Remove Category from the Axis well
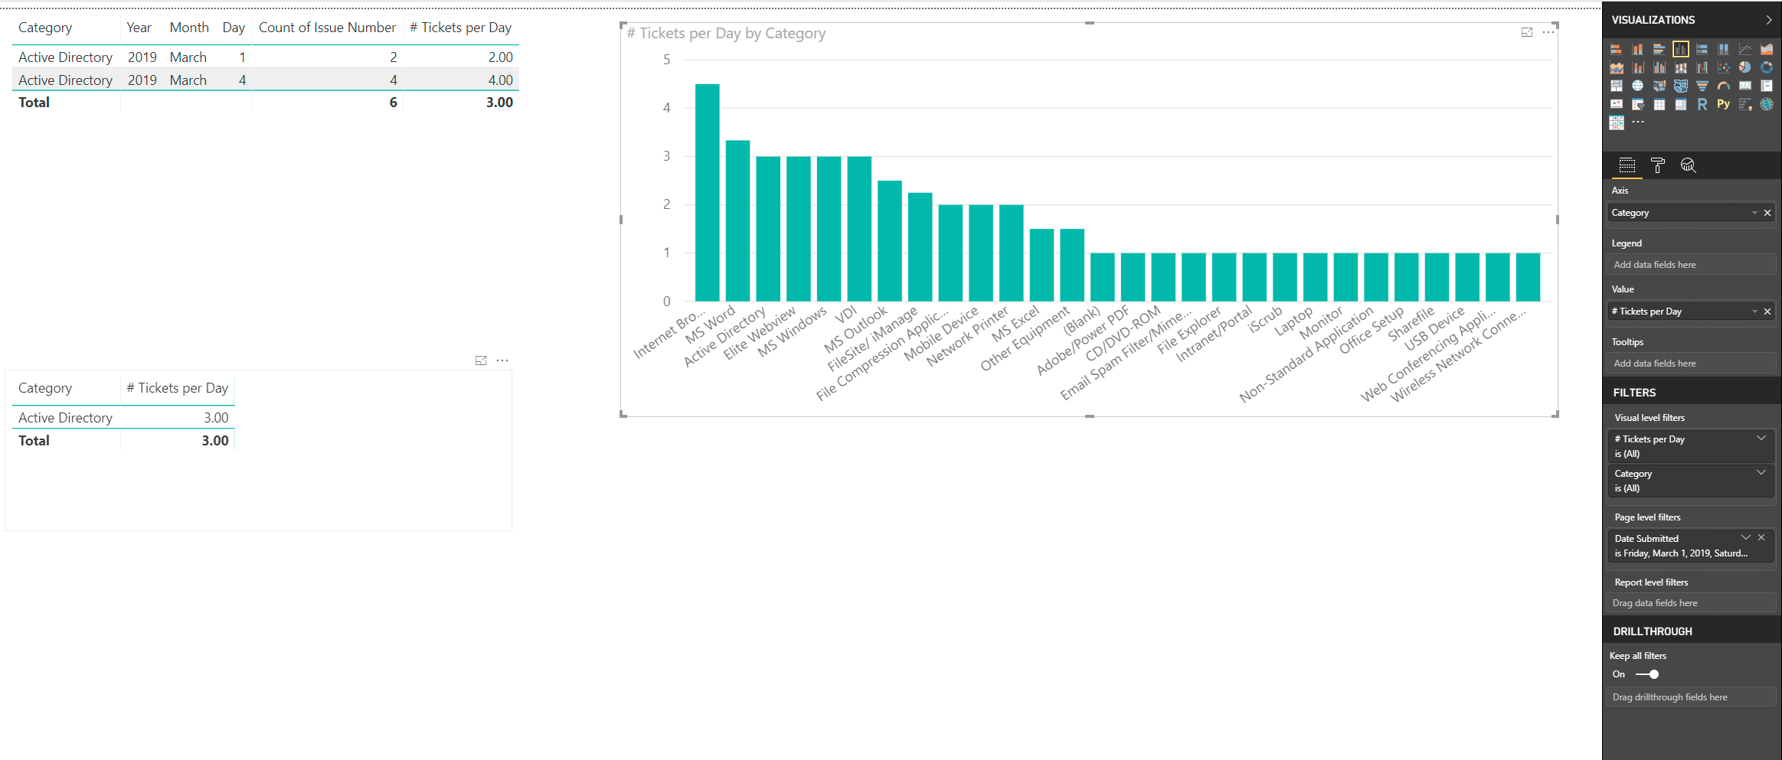This screenshot has height=760, width=1782. click(x=1767, y=213)
